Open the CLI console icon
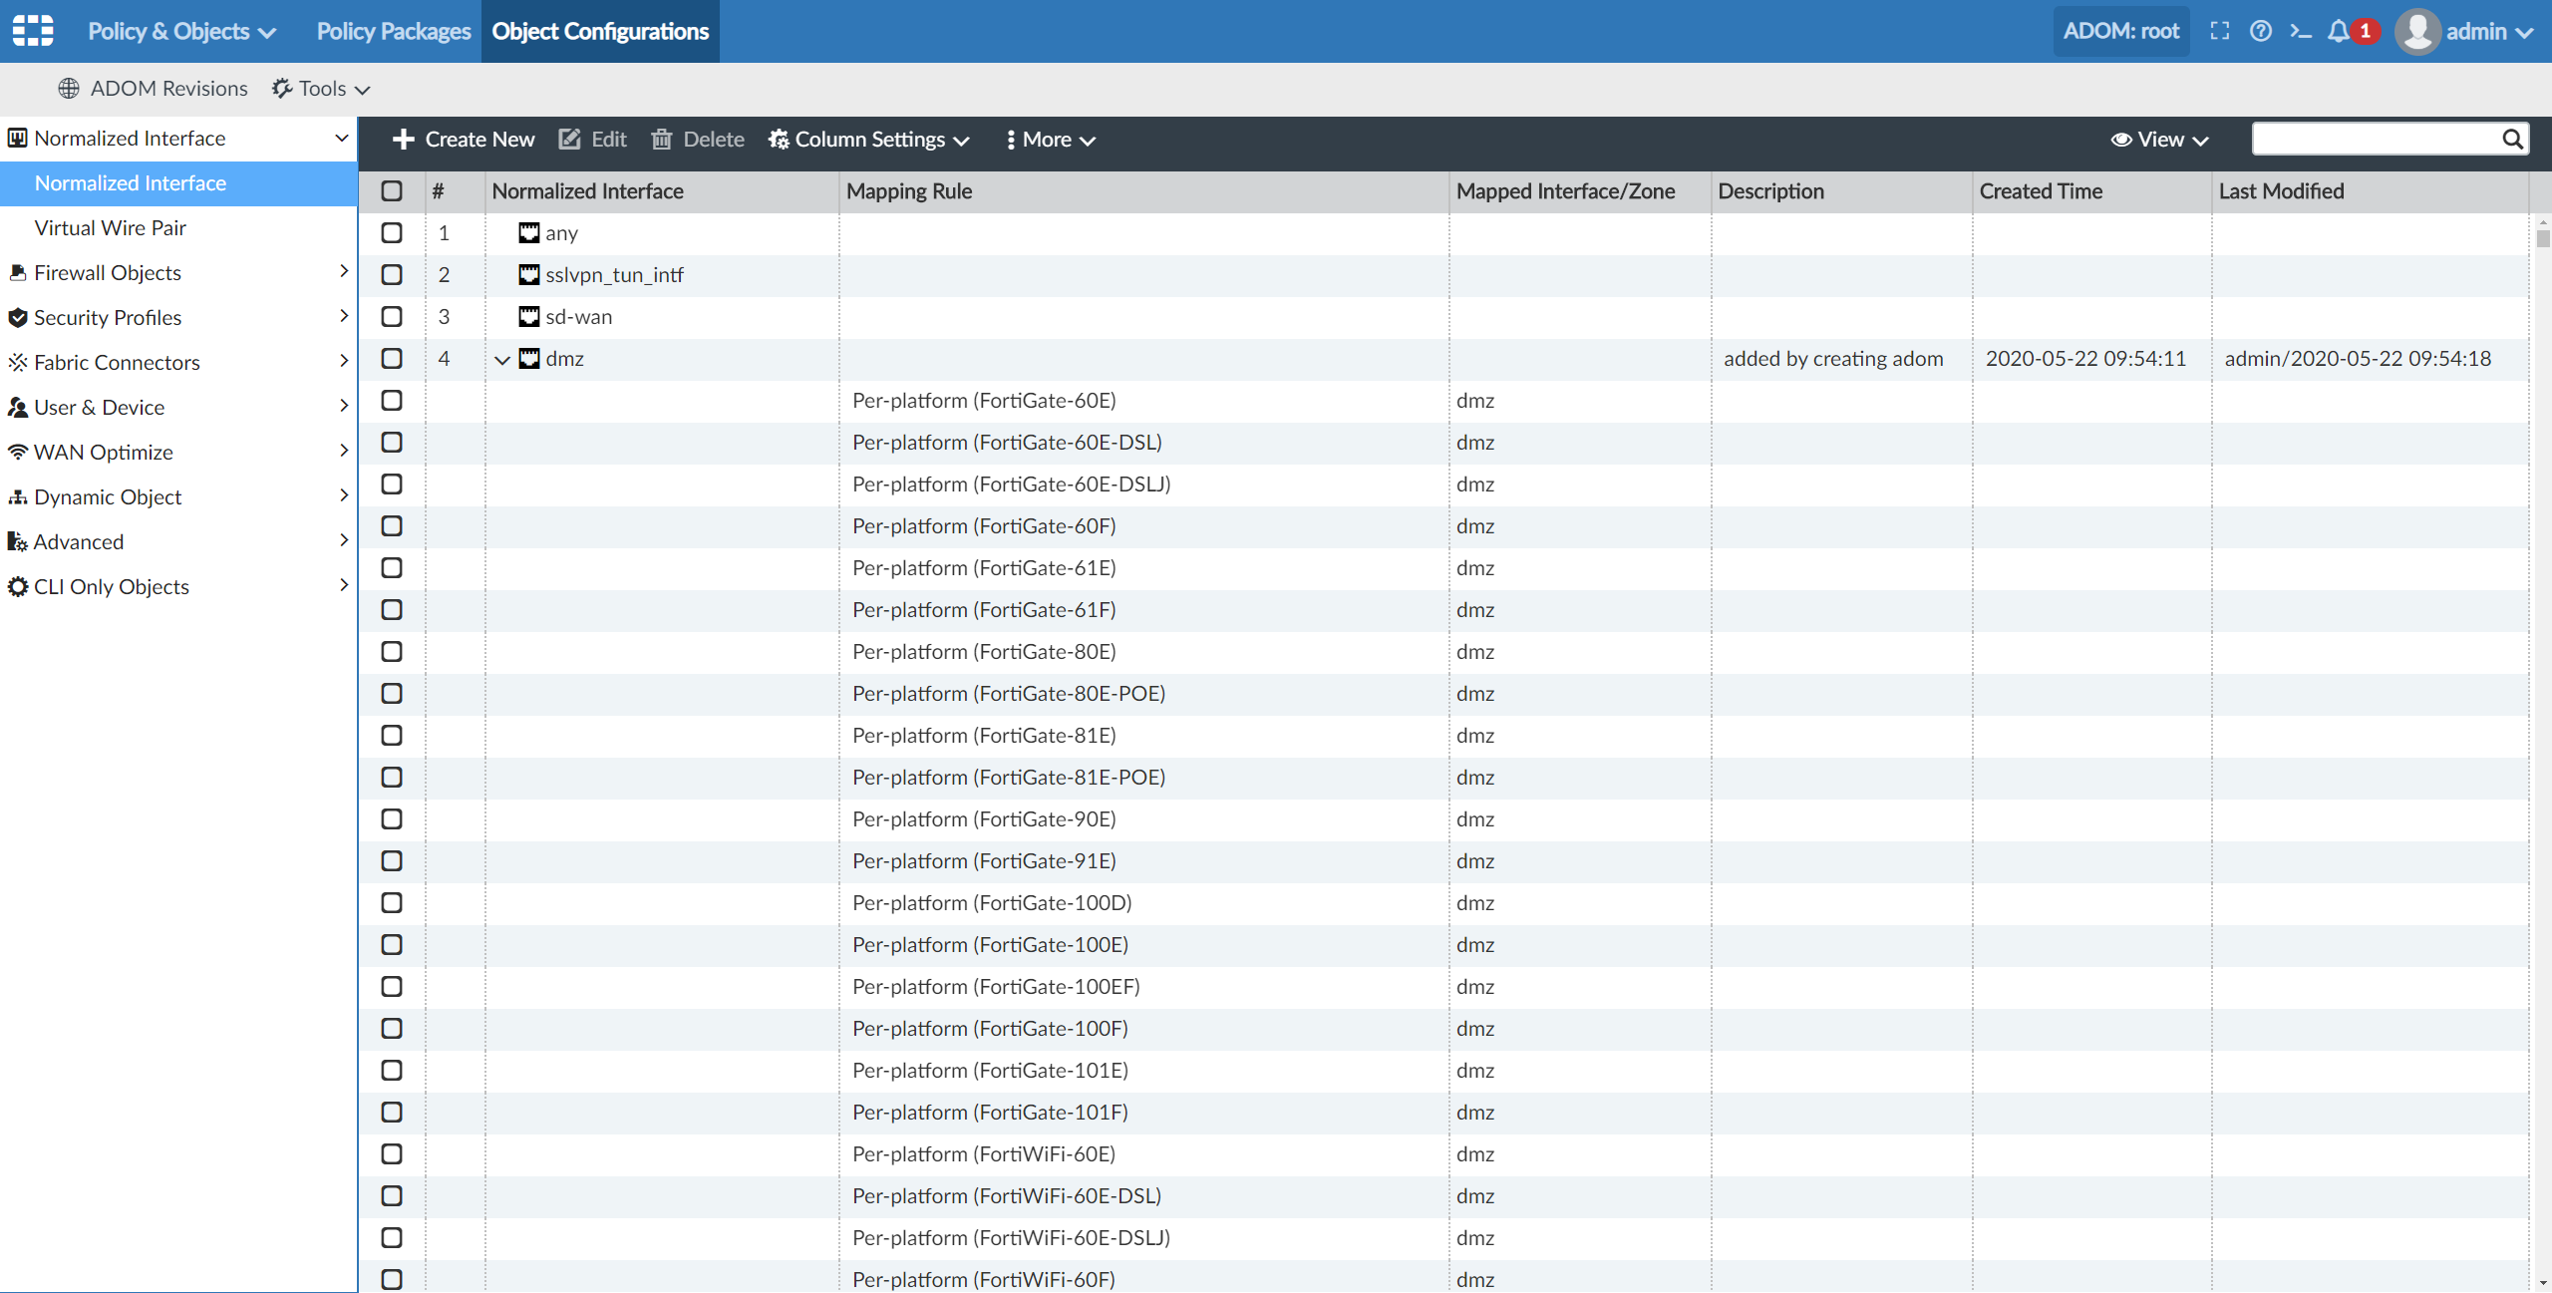 [2301, 31]
